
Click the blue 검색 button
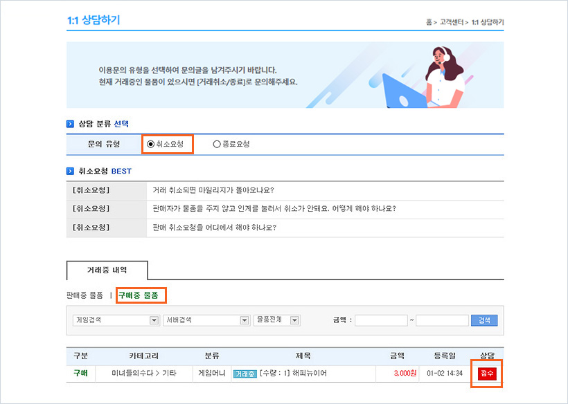tap(484, 320)
